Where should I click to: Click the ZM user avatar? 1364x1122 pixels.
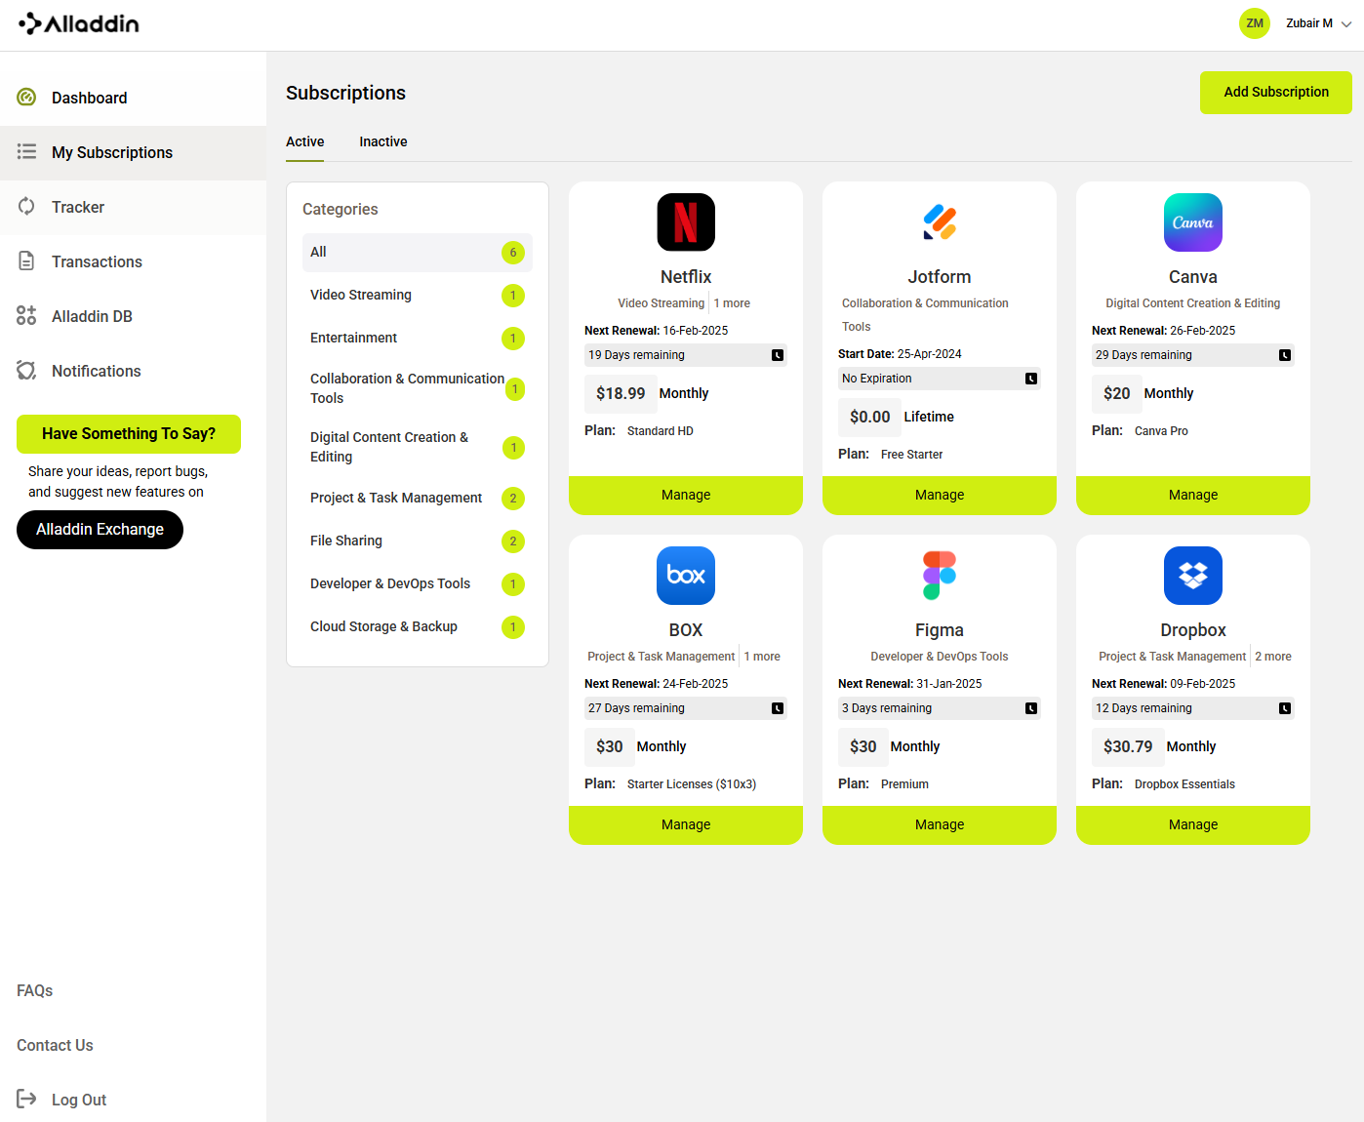[x=1255, y=23]
